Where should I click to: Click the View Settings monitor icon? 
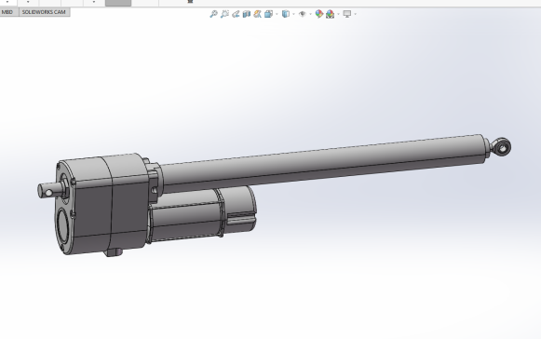coord(347,14)
